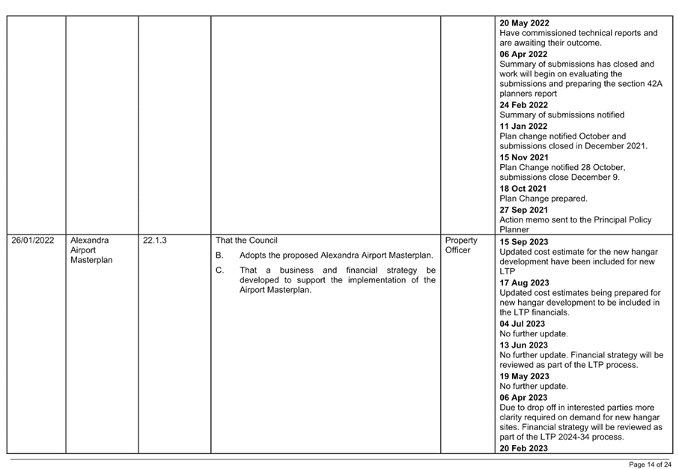Click the item C paragraph about business and financial strategy
Screen dimensions: 679x469
[338, 280]
